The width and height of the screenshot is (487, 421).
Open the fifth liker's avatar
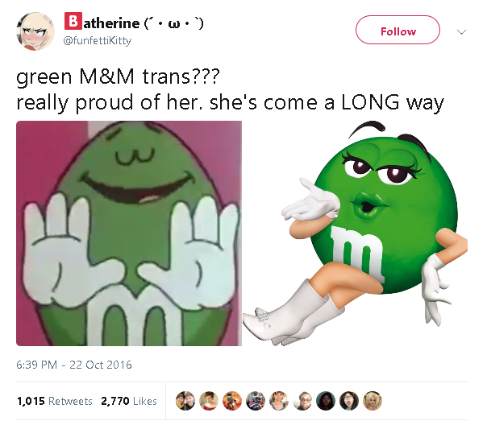pos(279,401)
